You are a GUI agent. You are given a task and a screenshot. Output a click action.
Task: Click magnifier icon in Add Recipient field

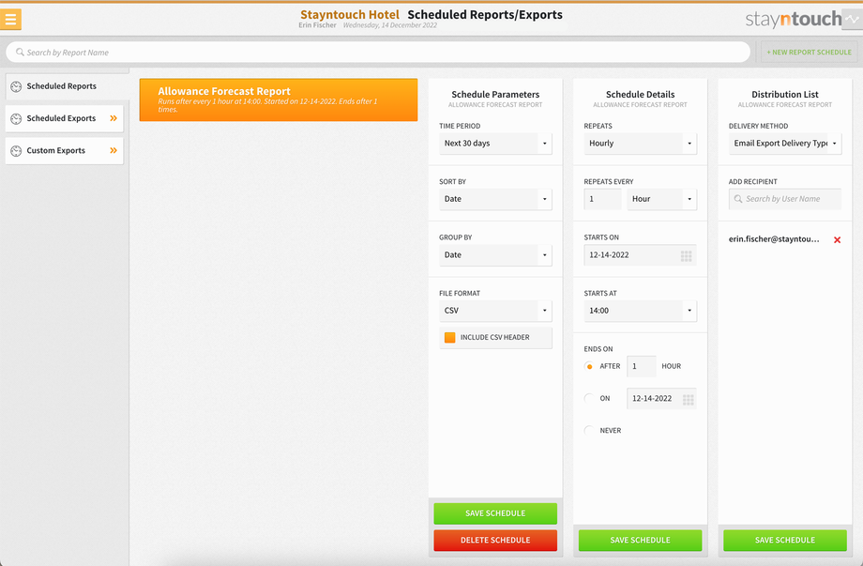point(738,199)
